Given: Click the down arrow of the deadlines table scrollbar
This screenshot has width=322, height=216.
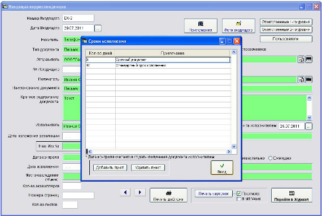Looking at the screenshot, I should [233, 146].
